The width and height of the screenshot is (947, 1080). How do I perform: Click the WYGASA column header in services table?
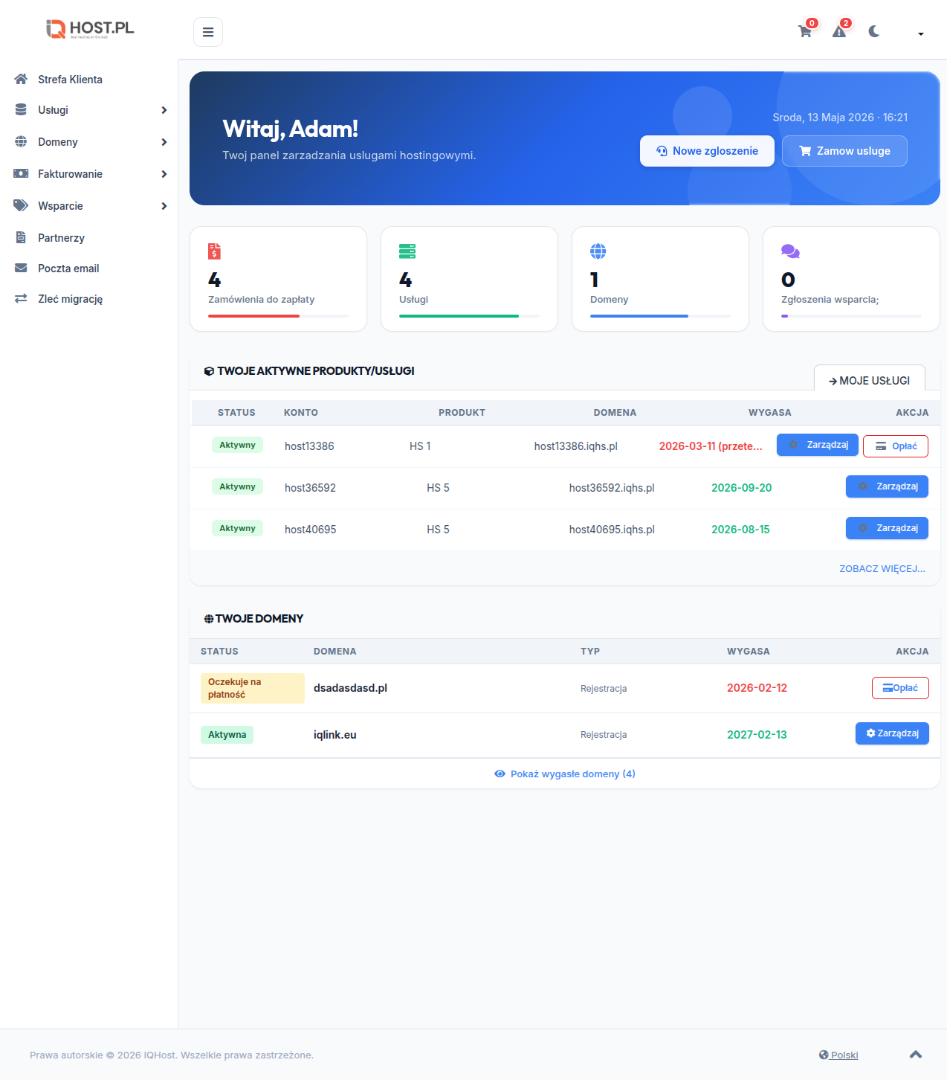769,413
